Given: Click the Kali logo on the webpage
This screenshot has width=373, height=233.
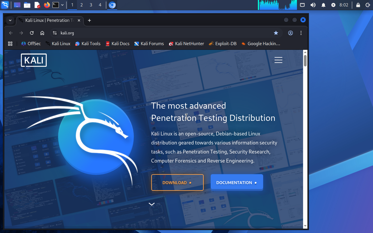Looking at the screenshot, I should (x=34, y=60).
